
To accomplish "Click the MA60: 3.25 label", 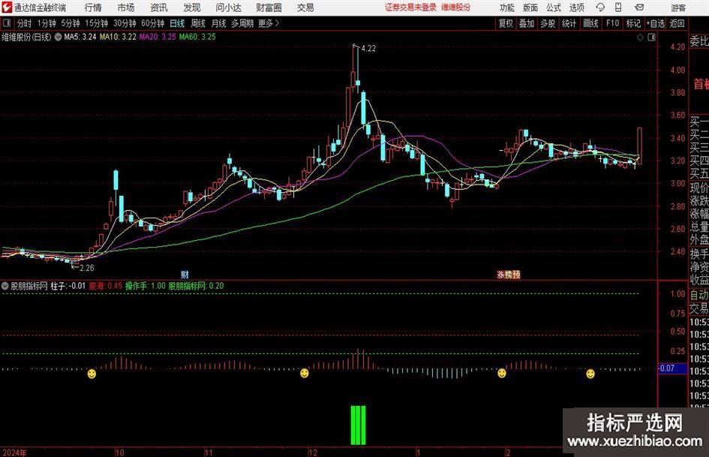I will pyautogui.click(x=197, y=37).
